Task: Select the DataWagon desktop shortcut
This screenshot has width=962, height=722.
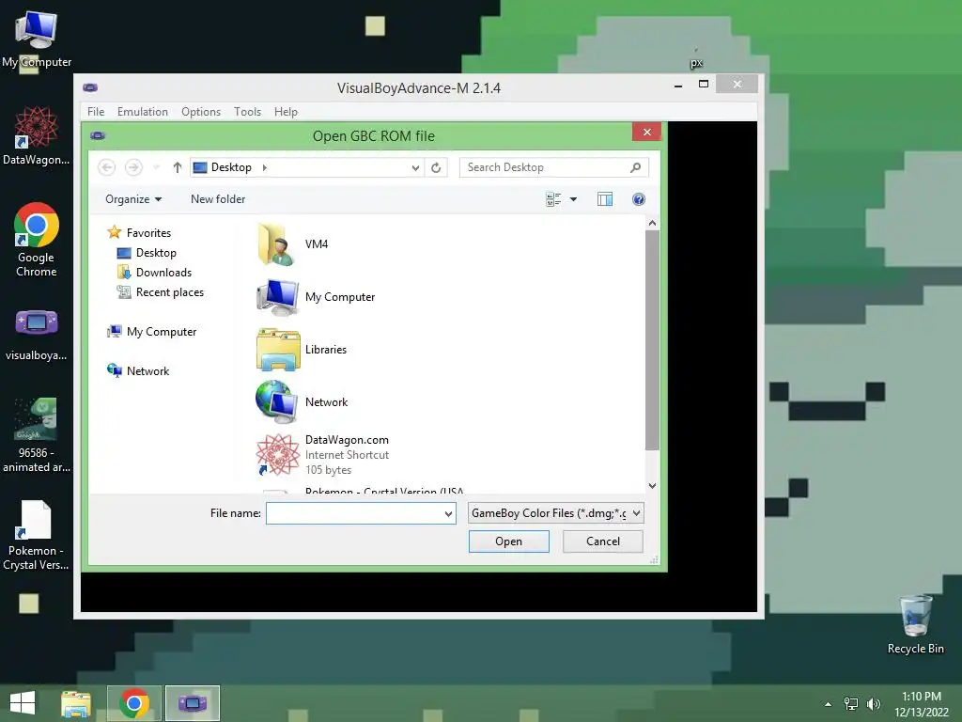Action: (x=37, y=135)
